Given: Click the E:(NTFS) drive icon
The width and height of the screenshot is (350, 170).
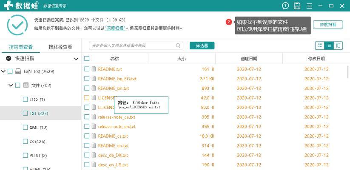Looking at the screenshot, I should coord(18,71).
